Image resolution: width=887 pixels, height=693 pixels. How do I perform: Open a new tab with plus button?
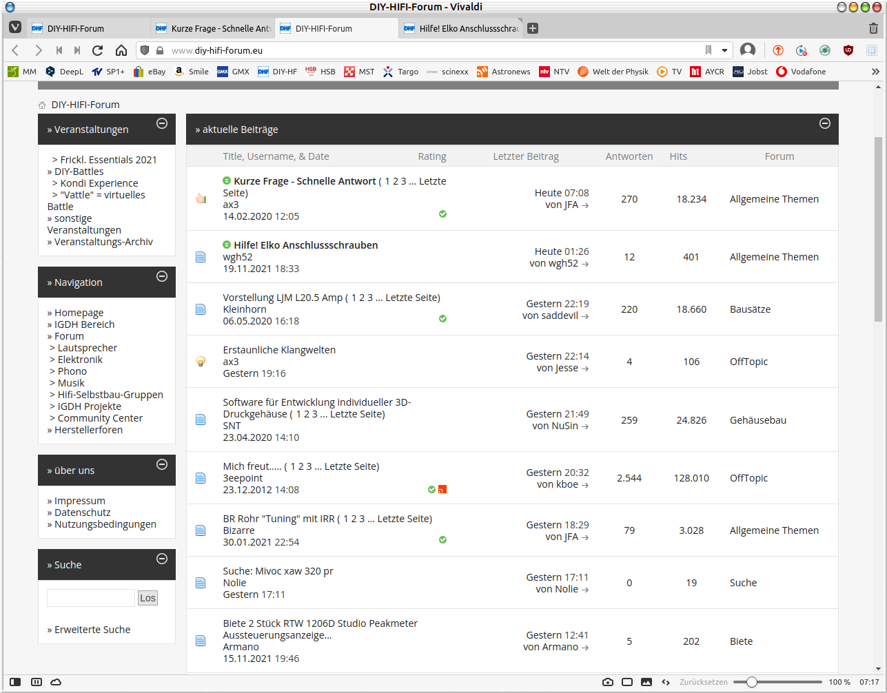tap(533, 28)
